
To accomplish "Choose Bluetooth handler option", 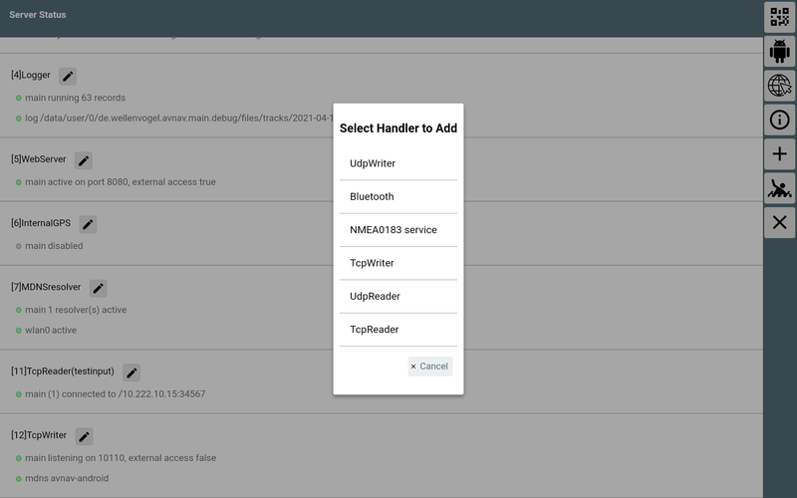I will tap(398, 196).
